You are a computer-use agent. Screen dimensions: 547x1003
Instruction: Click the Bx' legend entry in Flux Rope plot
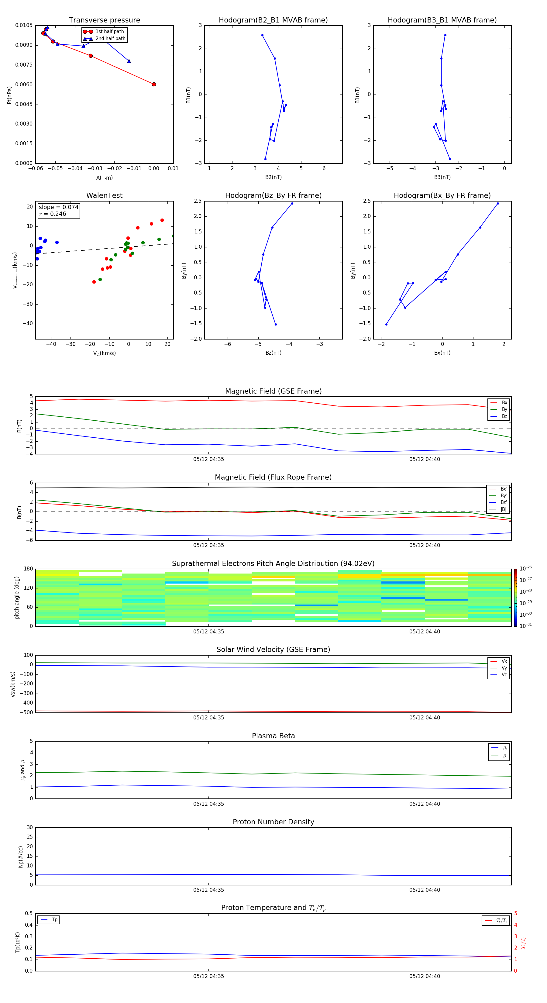click(498, 489)
